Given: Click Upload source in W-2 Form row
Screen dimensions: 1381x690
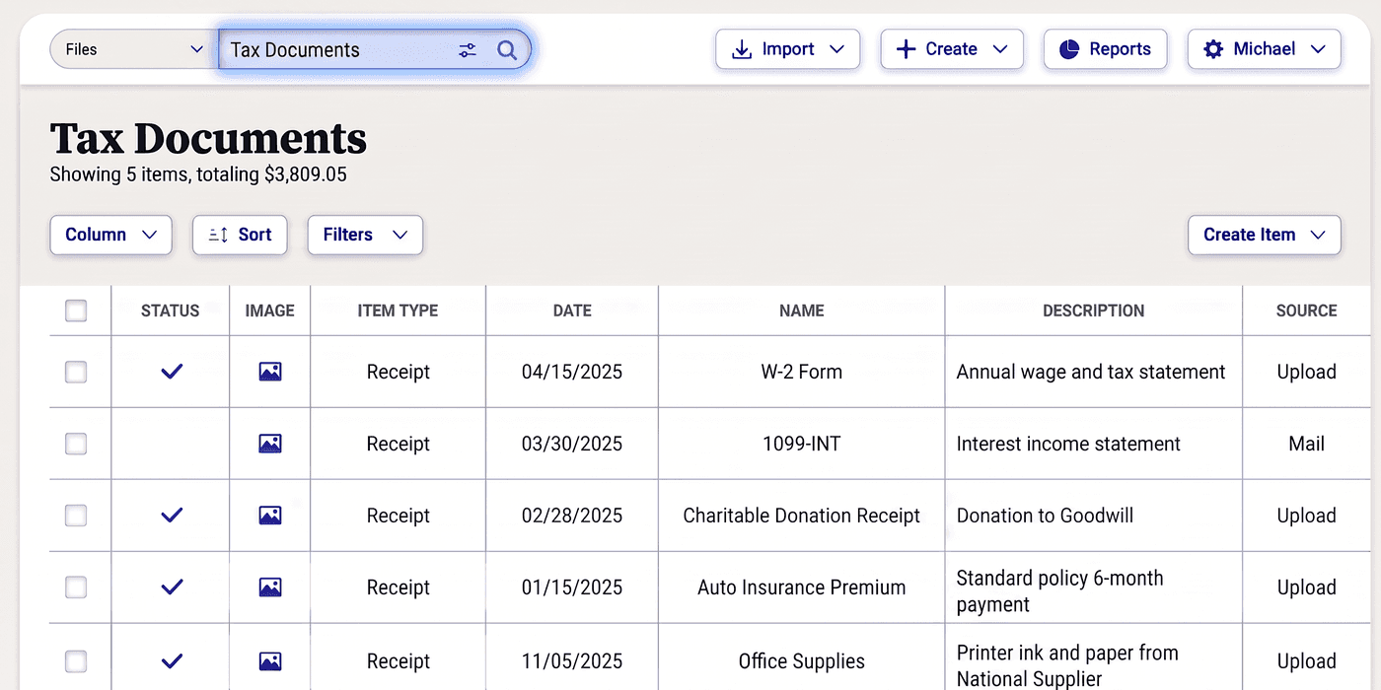Looking at the screenshot, I should tap(1307, 372).
